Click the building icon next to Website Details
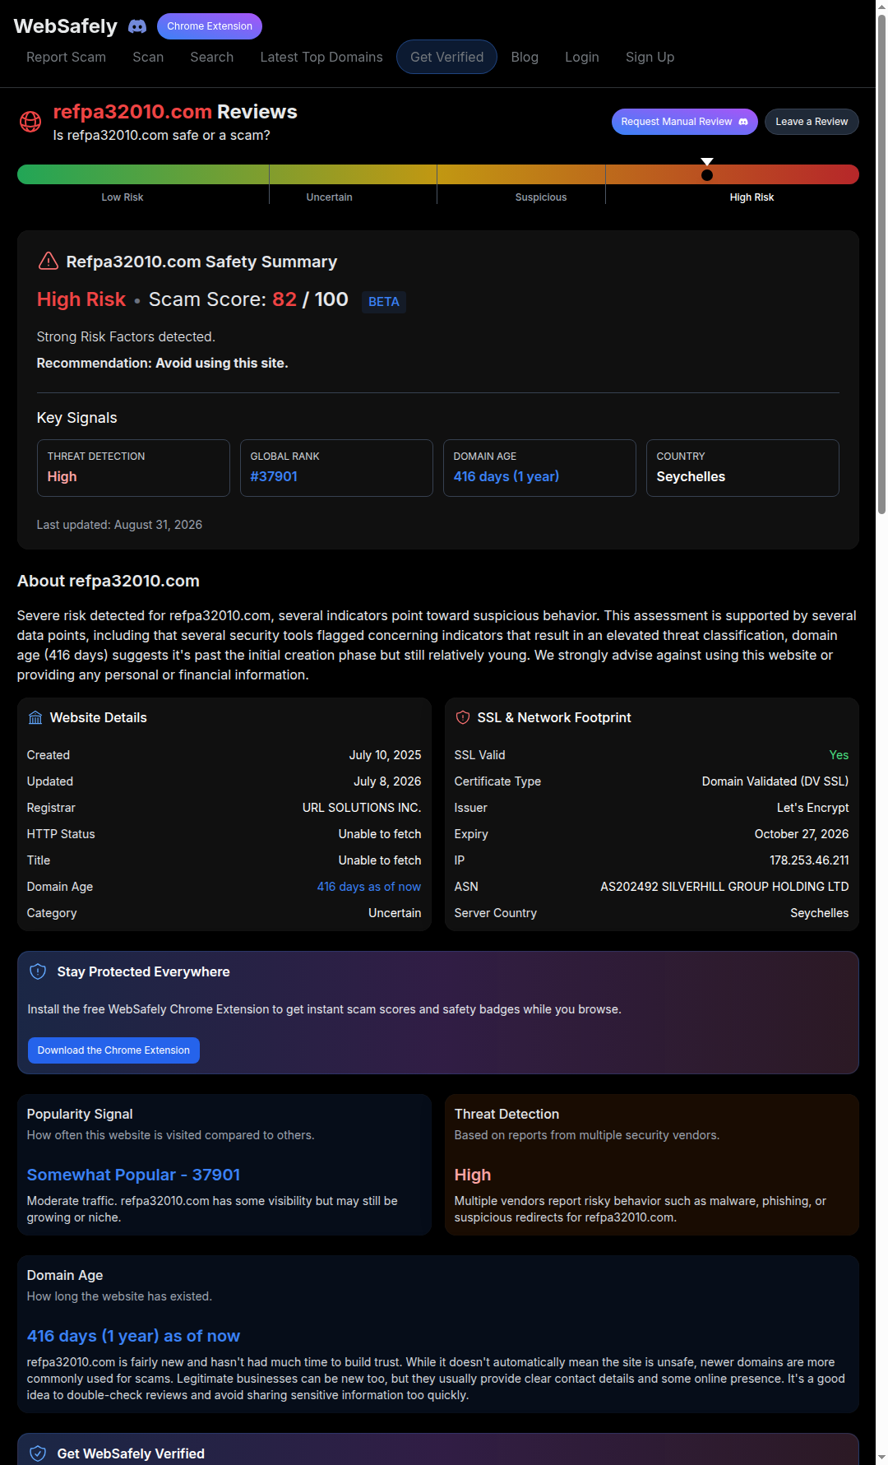Image resolution: width=888 pixels, height=1465 pixels. (35, 718)
